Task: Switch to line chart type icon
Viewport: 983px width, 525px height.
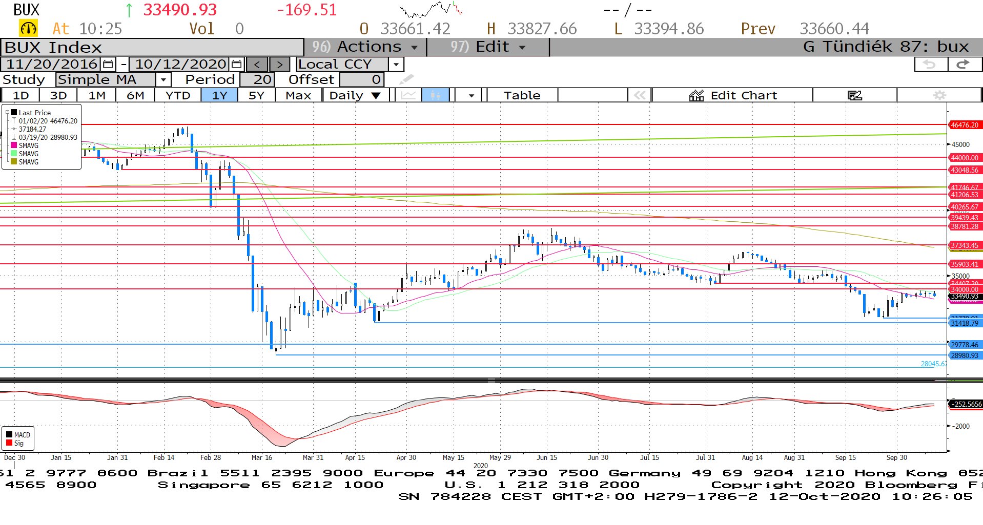Action: pyautogui.click(x=408, y=95)
